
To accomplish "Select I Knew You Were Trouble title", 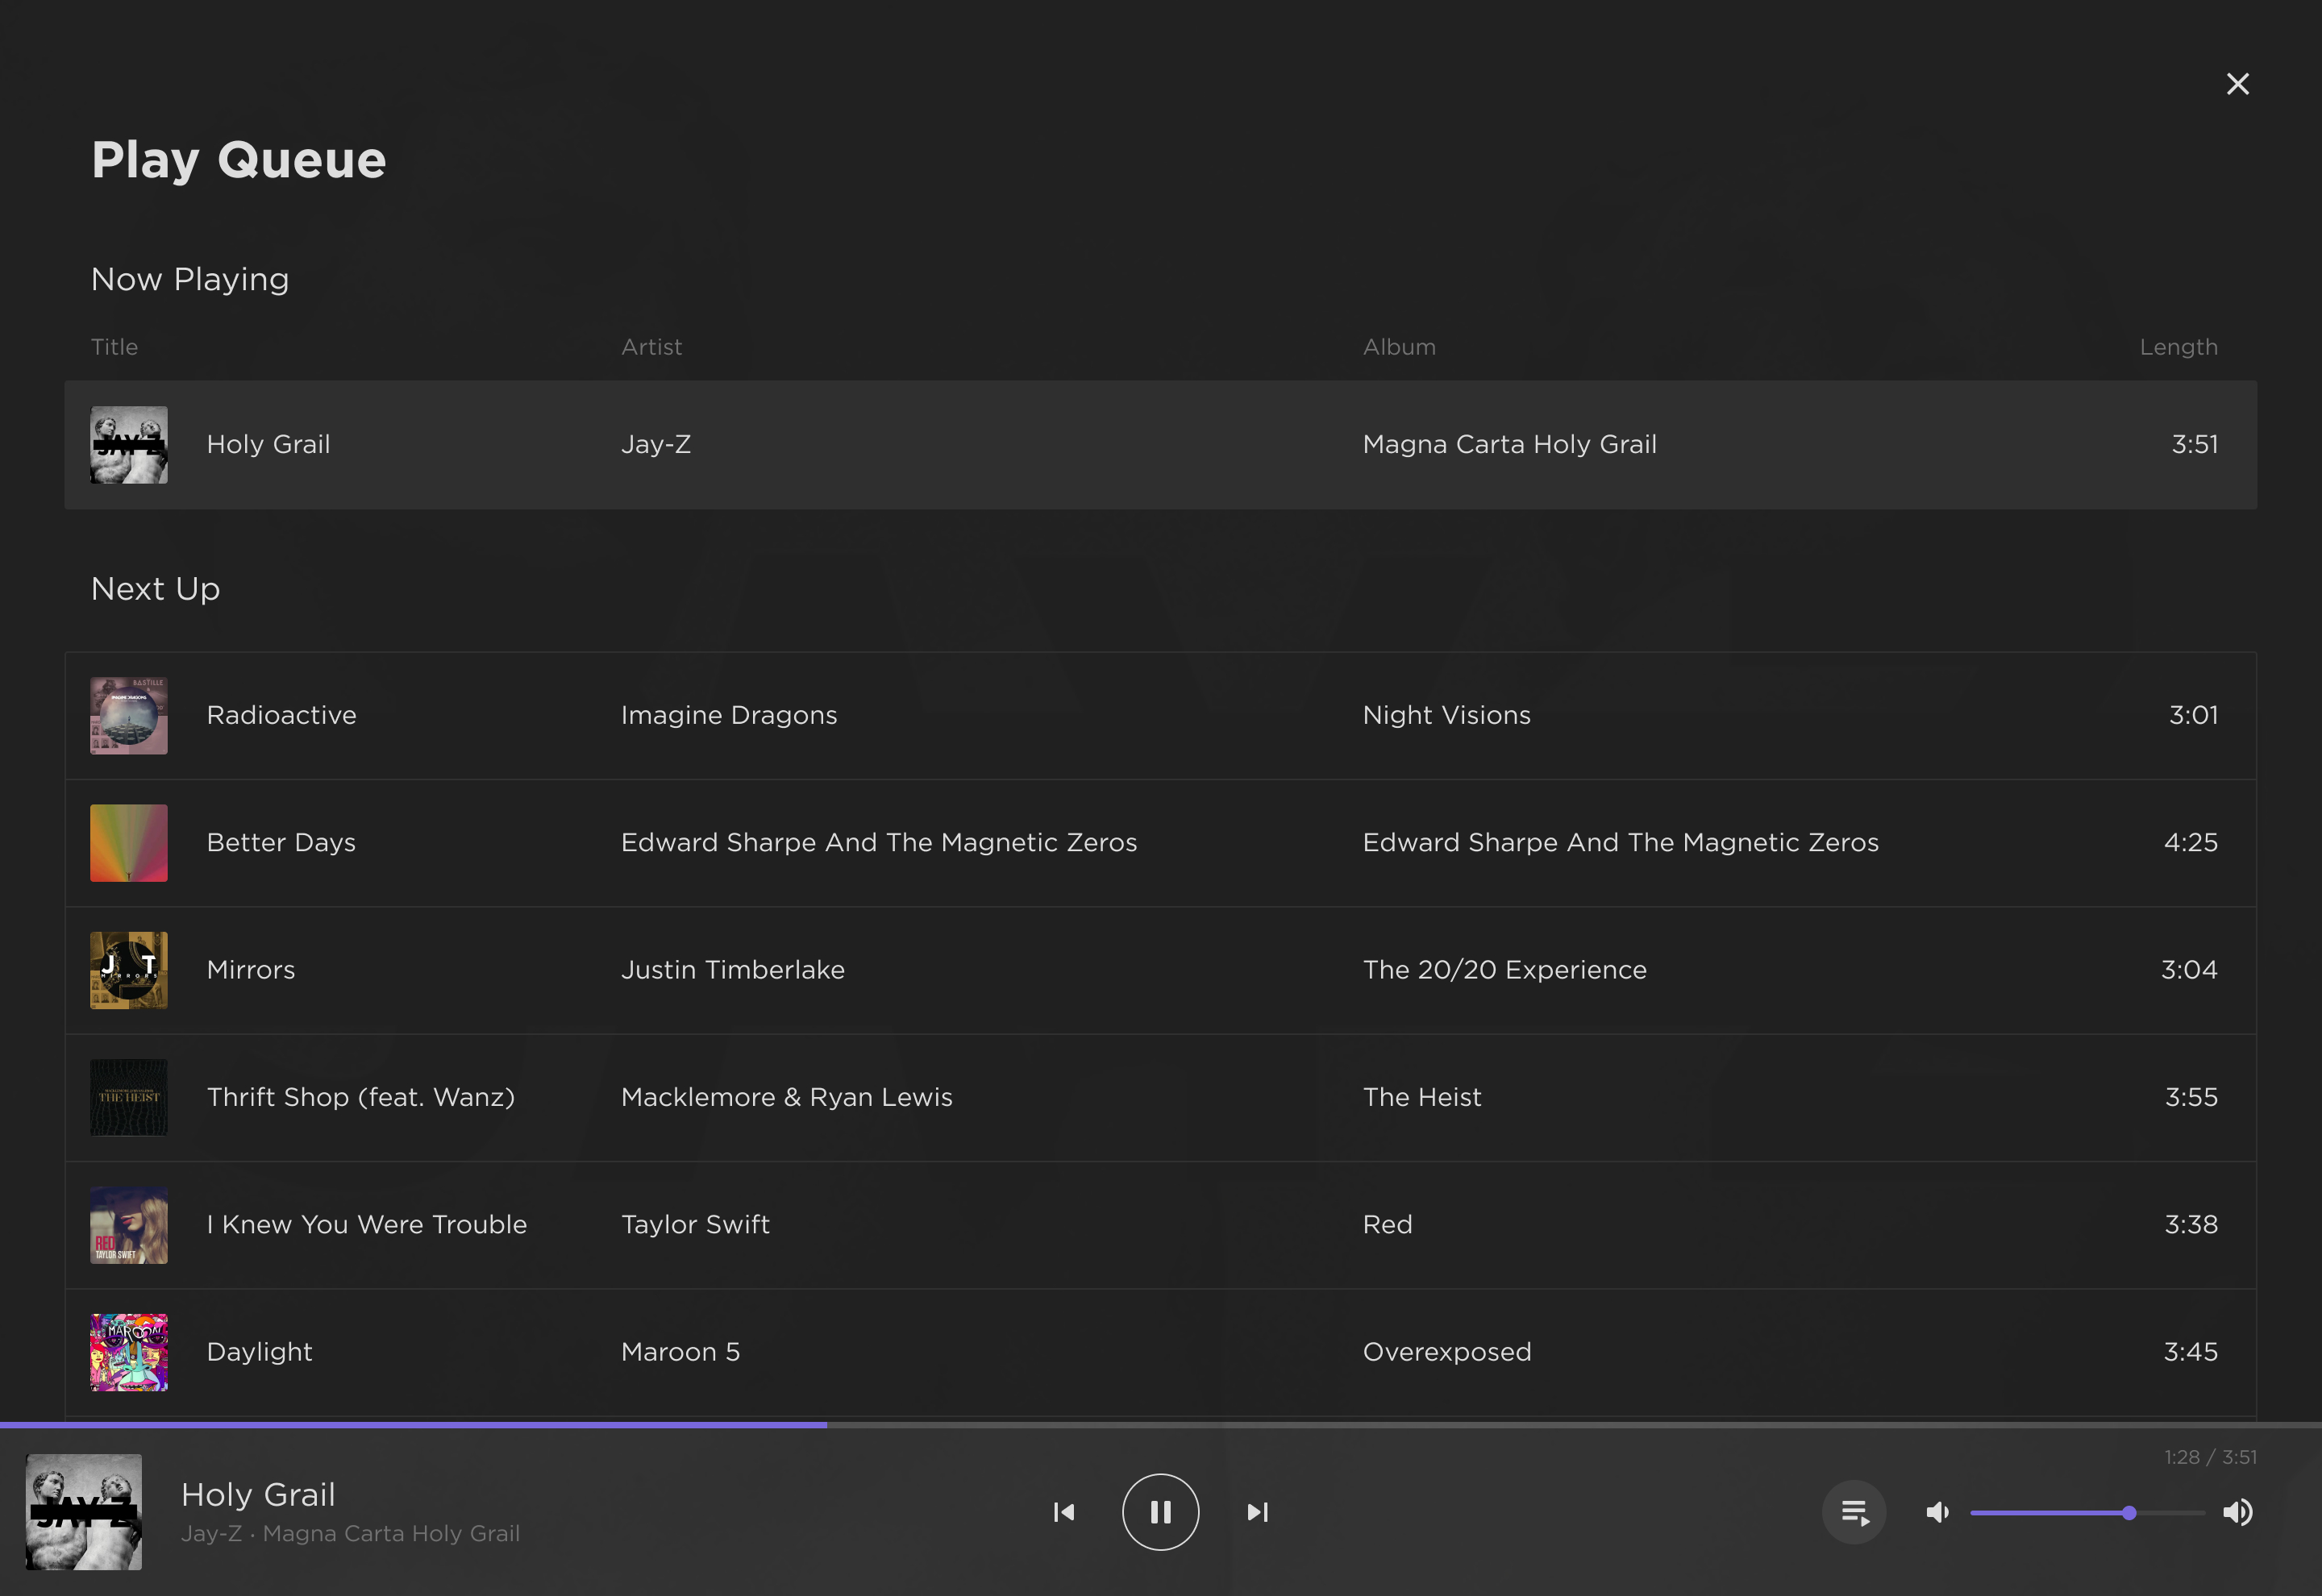I will [x=366, y=1225].
